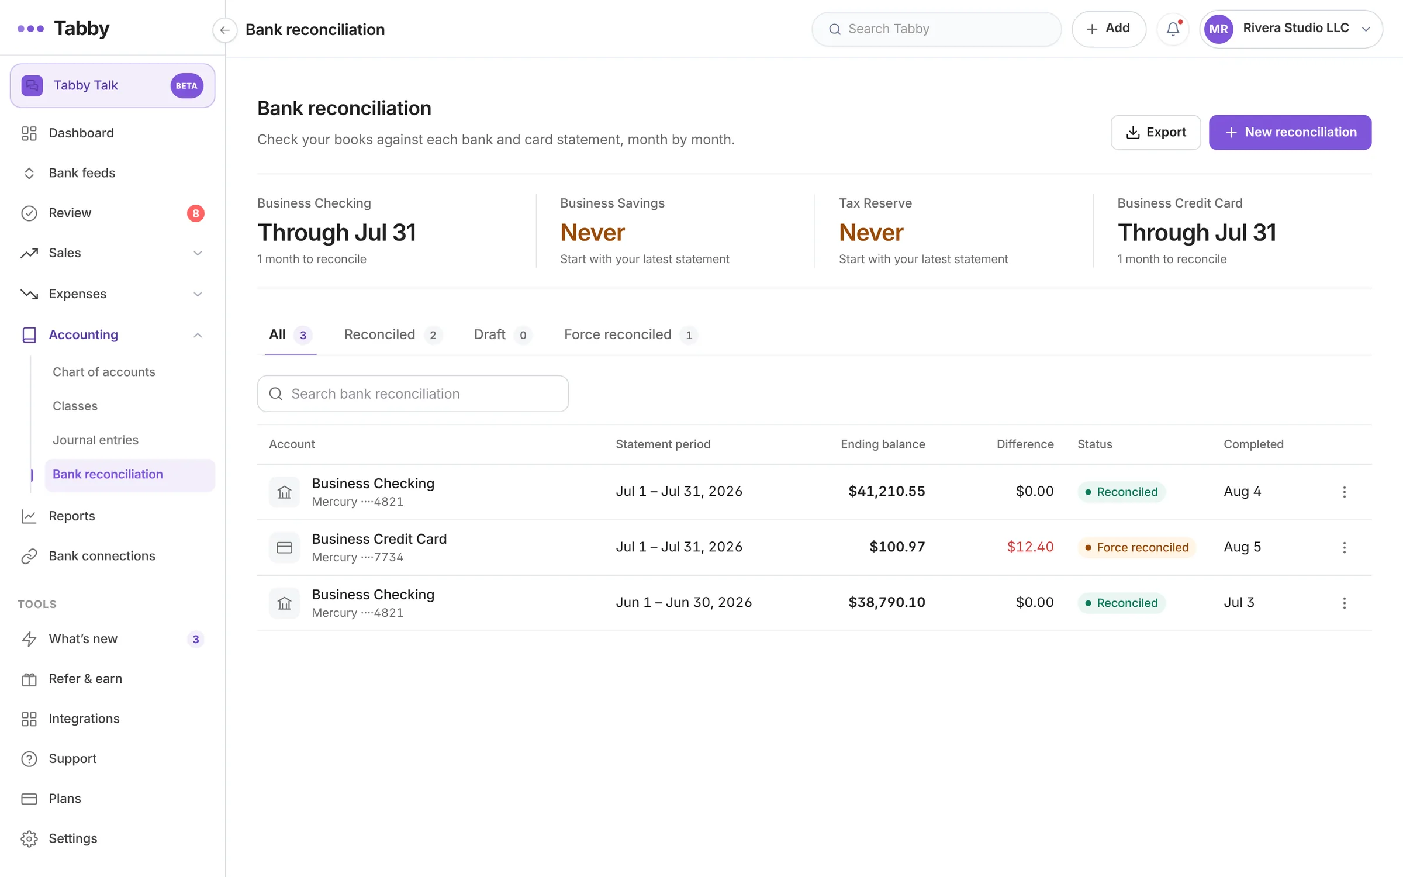
Task: Focus the Search Tabby field
Action: pos(936,29)
